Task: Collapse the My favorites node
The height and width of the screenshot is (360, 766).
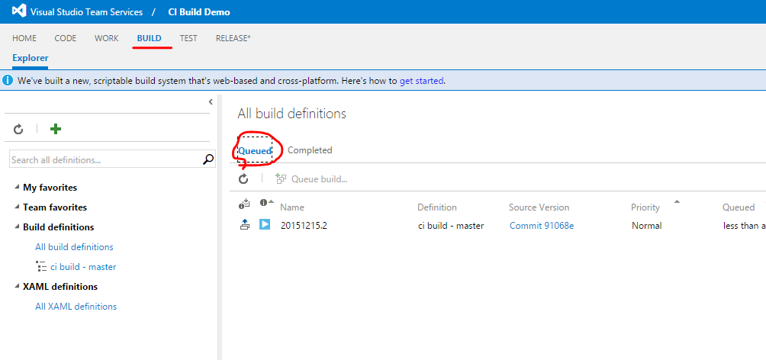Action: coord(18,187)
